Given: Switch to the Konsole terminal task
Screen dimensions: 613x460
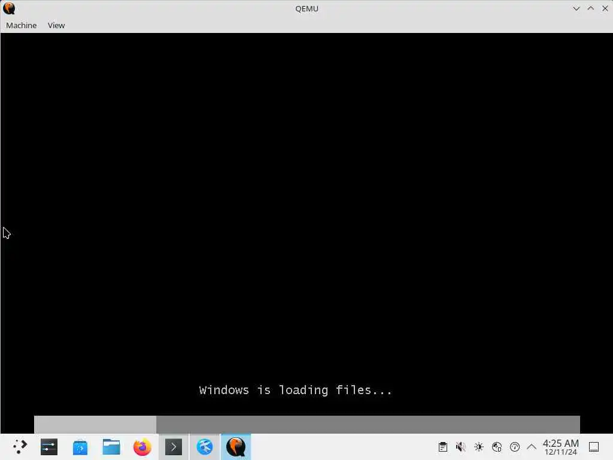Looking at the screenshot, I should (x=174, y=447).
